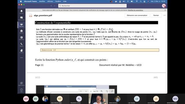
Task: Select participant PL tile
Action: pos(79,99)
